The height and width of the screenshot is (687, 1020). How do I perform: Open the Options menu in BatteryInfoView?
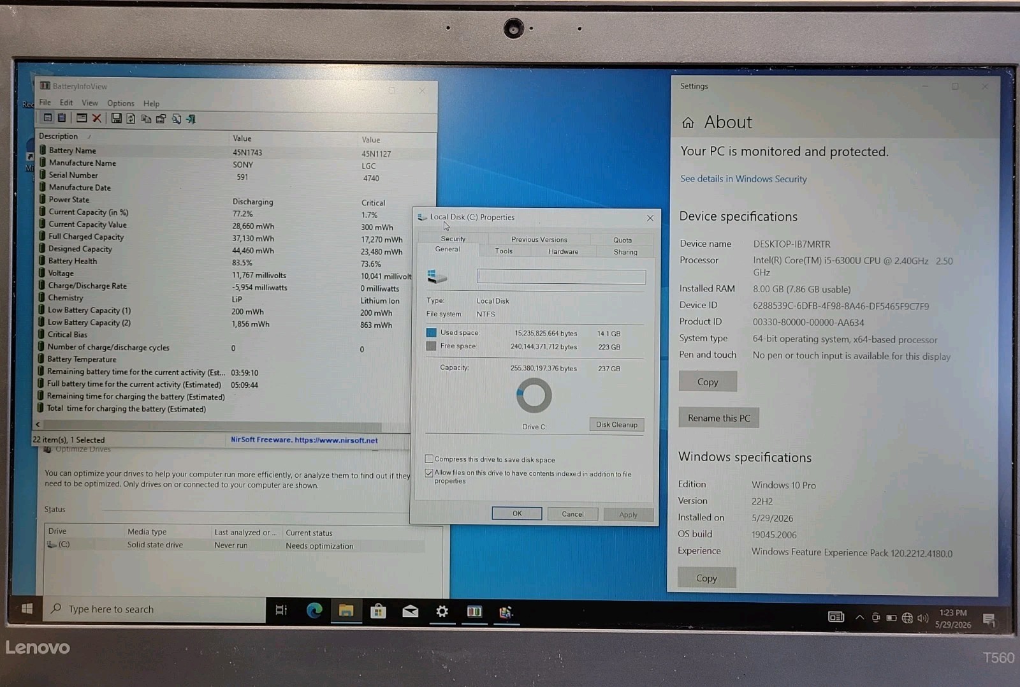[120, 103]
